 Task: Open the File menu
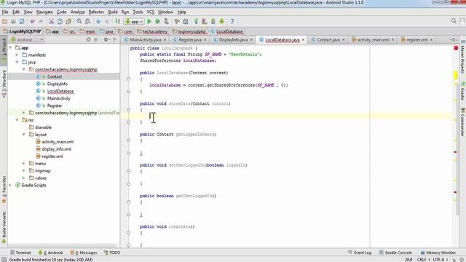[5, 12]
